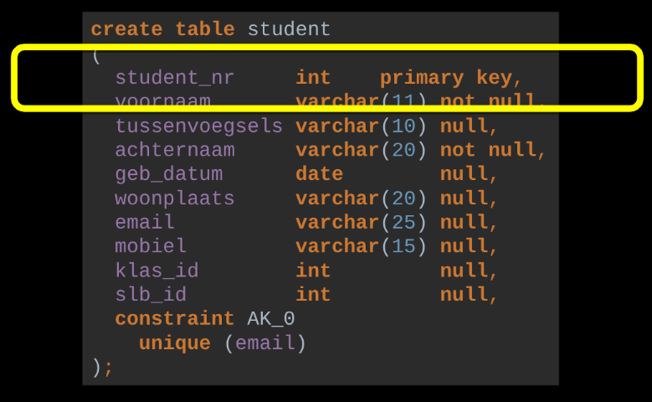Click the student_nr column name
The width and height of the screenshot is (652, 402).
[174, 78]
